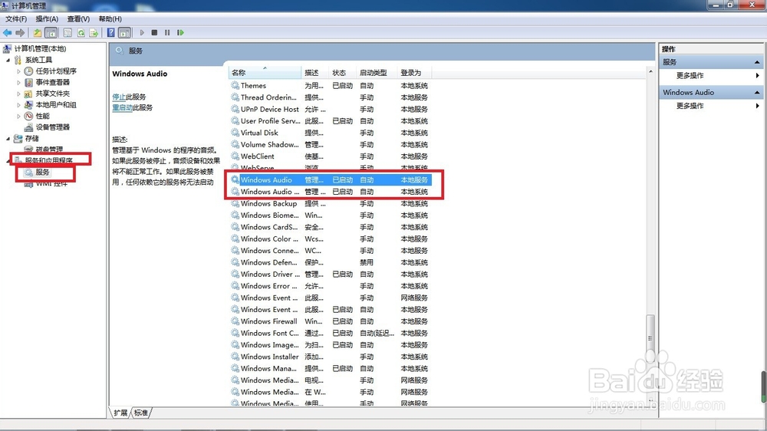Select 服务 in the tree
This screenshot has height=431, width=767.
pos(42,173)
